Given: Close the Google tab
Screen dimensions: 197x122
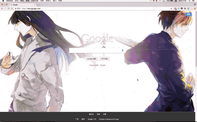Looking at the screenshot, I should coord(34,5).
